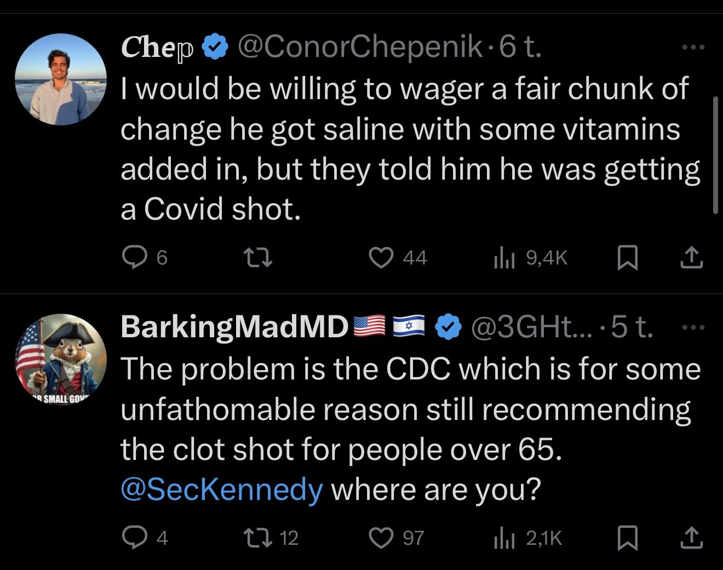
Task: Click the BarkingMadMD display name
Action: 234,327
